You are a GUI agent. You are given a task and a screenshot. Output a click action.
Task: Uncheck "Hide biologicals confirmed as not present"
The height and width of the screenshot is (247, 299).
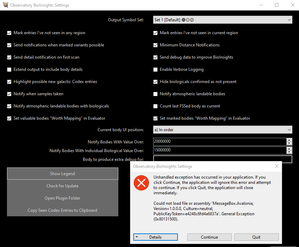155,82
